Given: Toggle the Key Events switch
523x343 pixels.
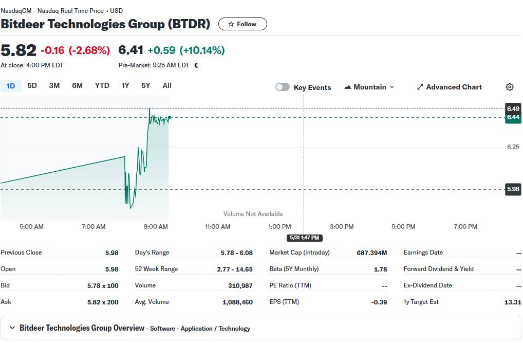Looking at the screenshot, I should [283, 87].
